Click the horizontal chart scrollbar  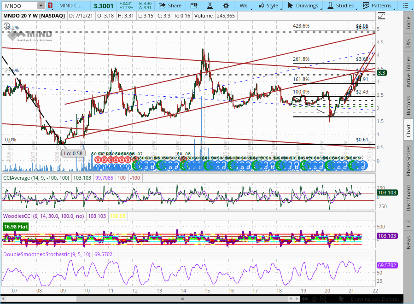(x=184, y=299)
